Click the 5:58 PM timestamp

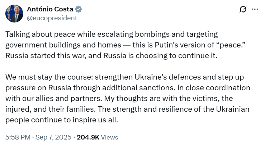click(x=18, y=137)
